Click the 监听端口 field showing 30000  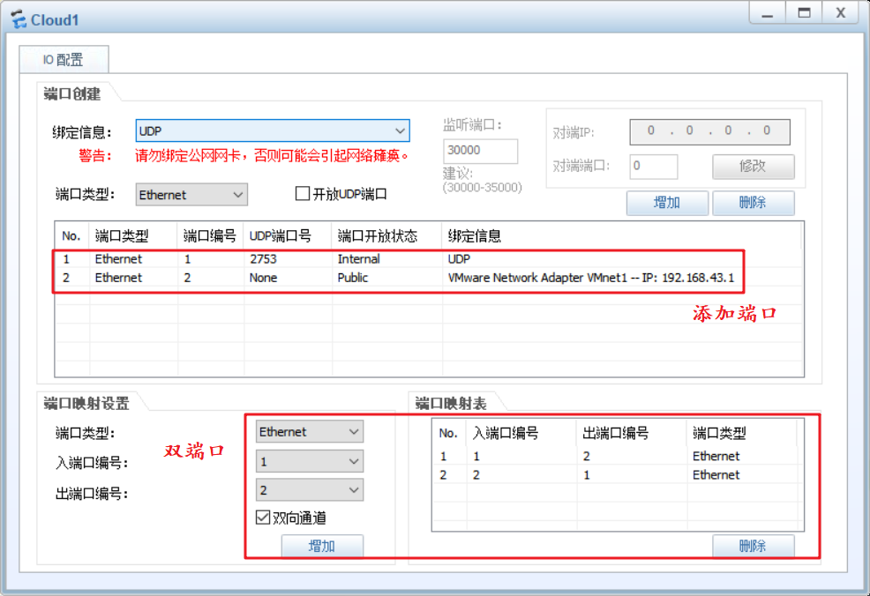(480, 151)
